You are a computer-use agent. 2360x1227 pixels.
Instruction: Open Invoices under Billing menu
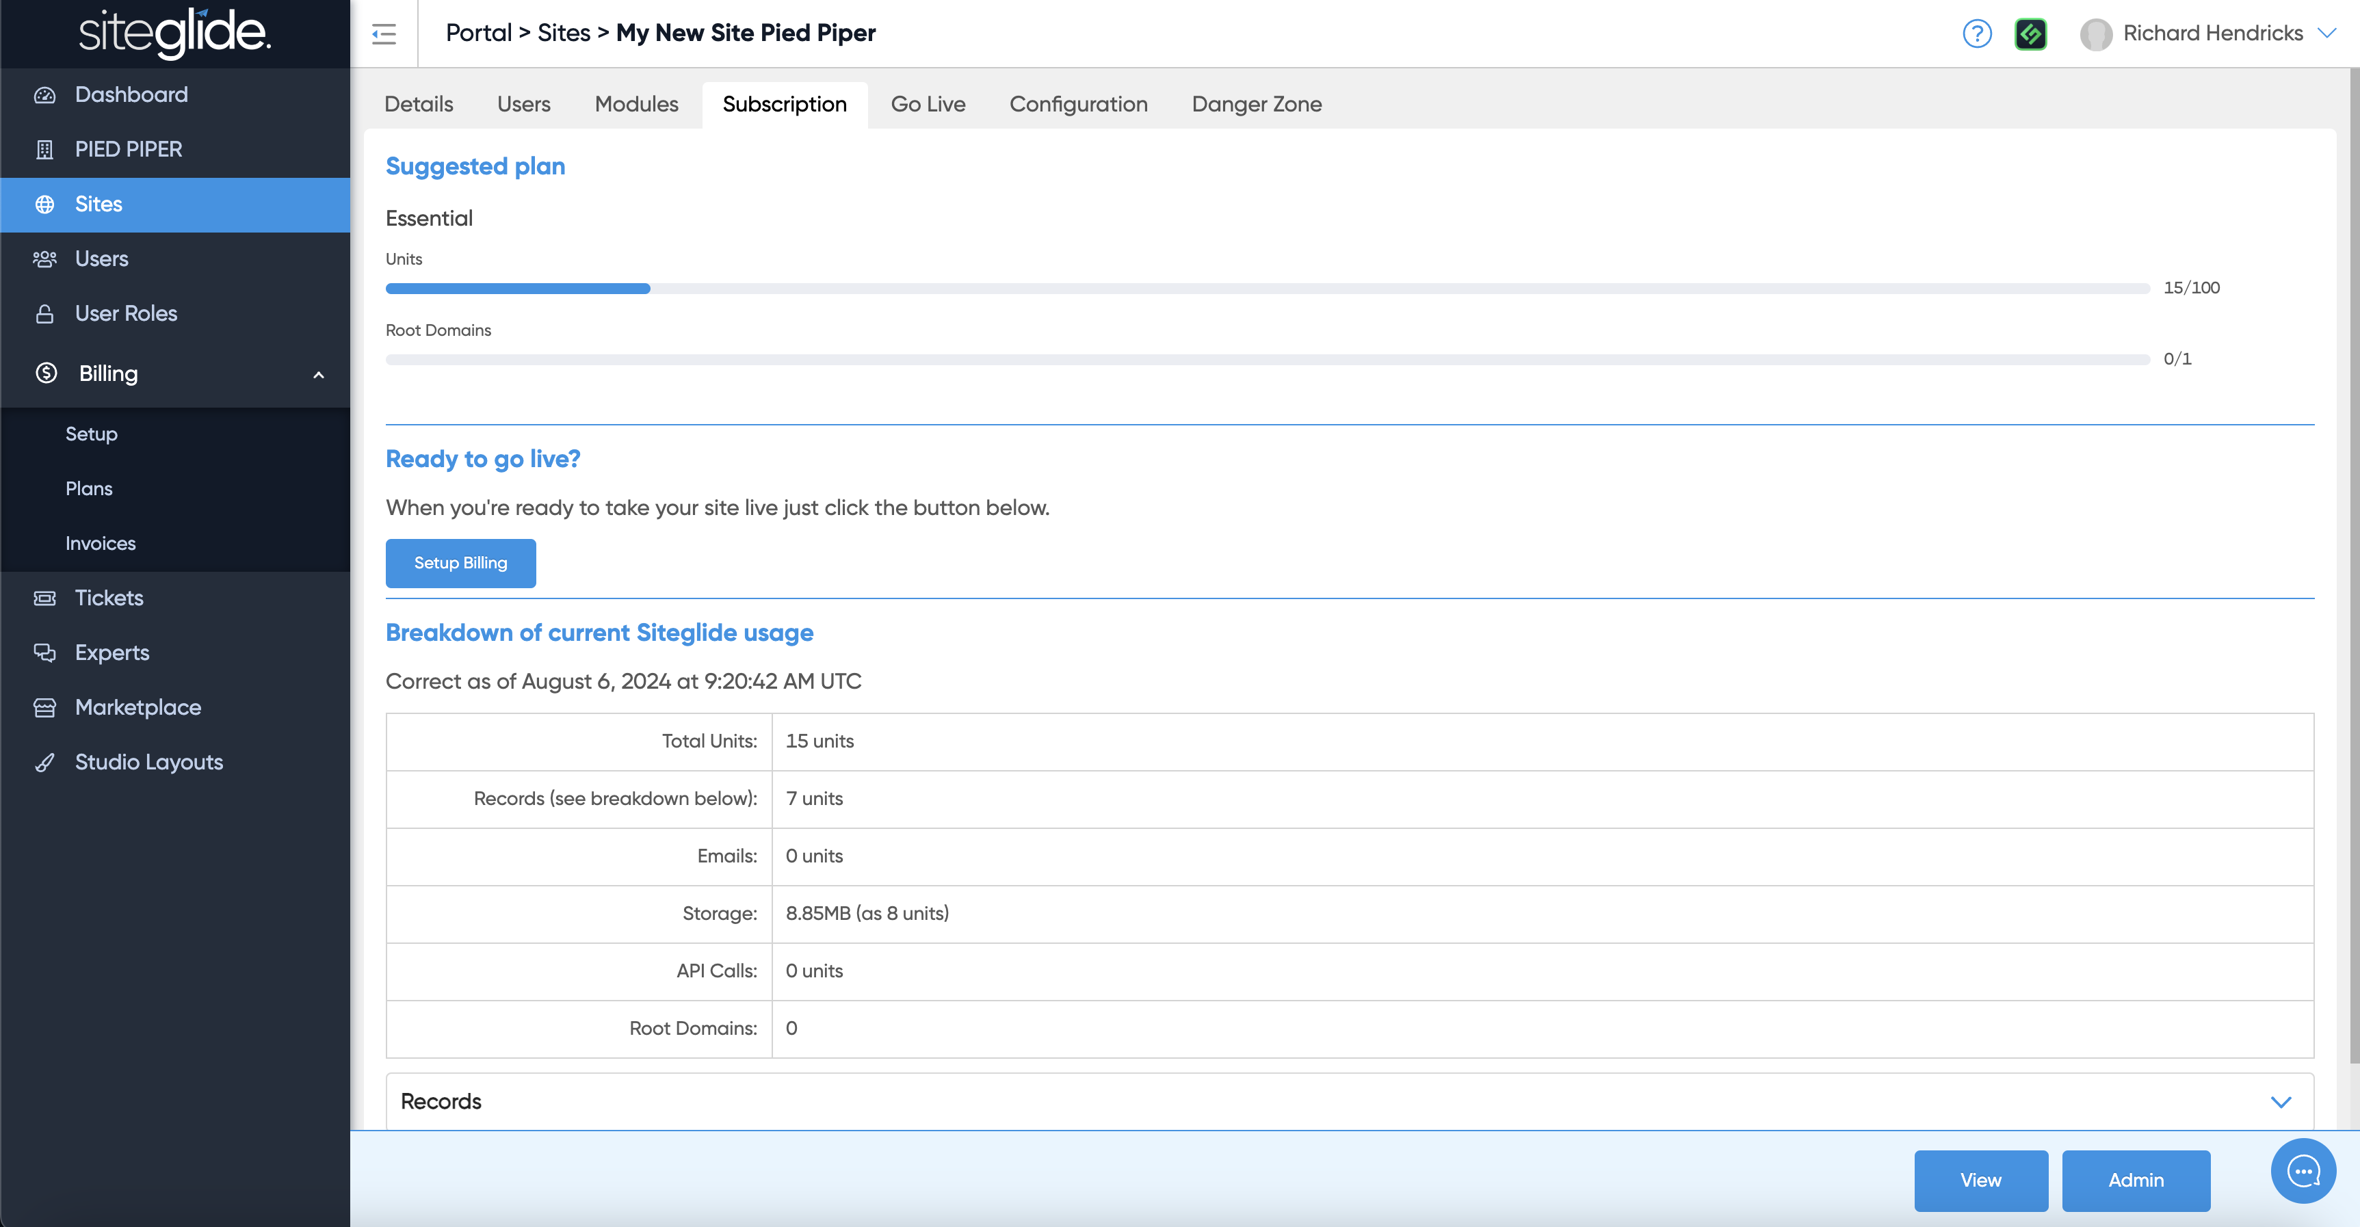(100, 544)
